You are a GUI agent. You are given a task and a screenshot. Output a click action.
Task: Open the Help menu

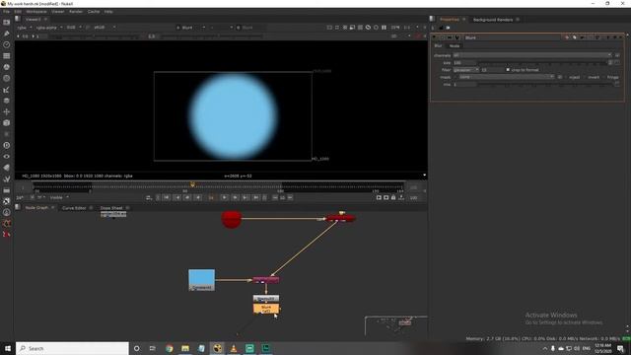108,12
